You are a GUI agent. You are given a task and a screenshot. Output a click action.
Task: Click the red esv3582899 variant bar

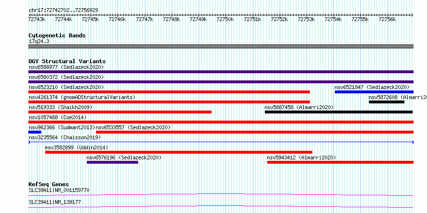(178, 152)
